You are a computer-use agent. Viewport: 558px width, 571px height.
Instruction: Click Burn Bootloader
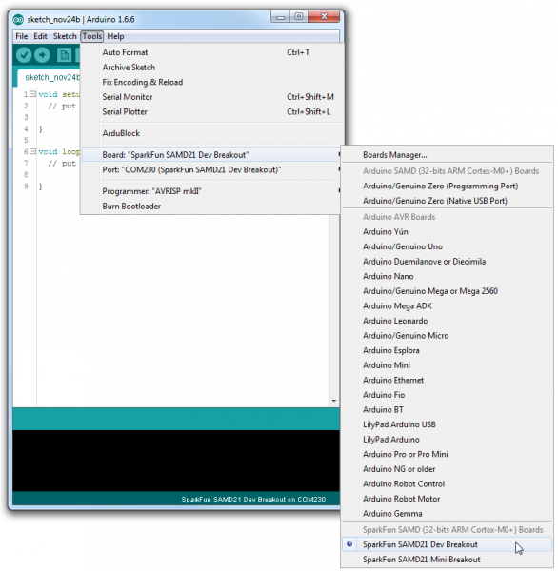212,207
